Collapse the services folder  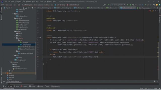(x=13, y=31)
